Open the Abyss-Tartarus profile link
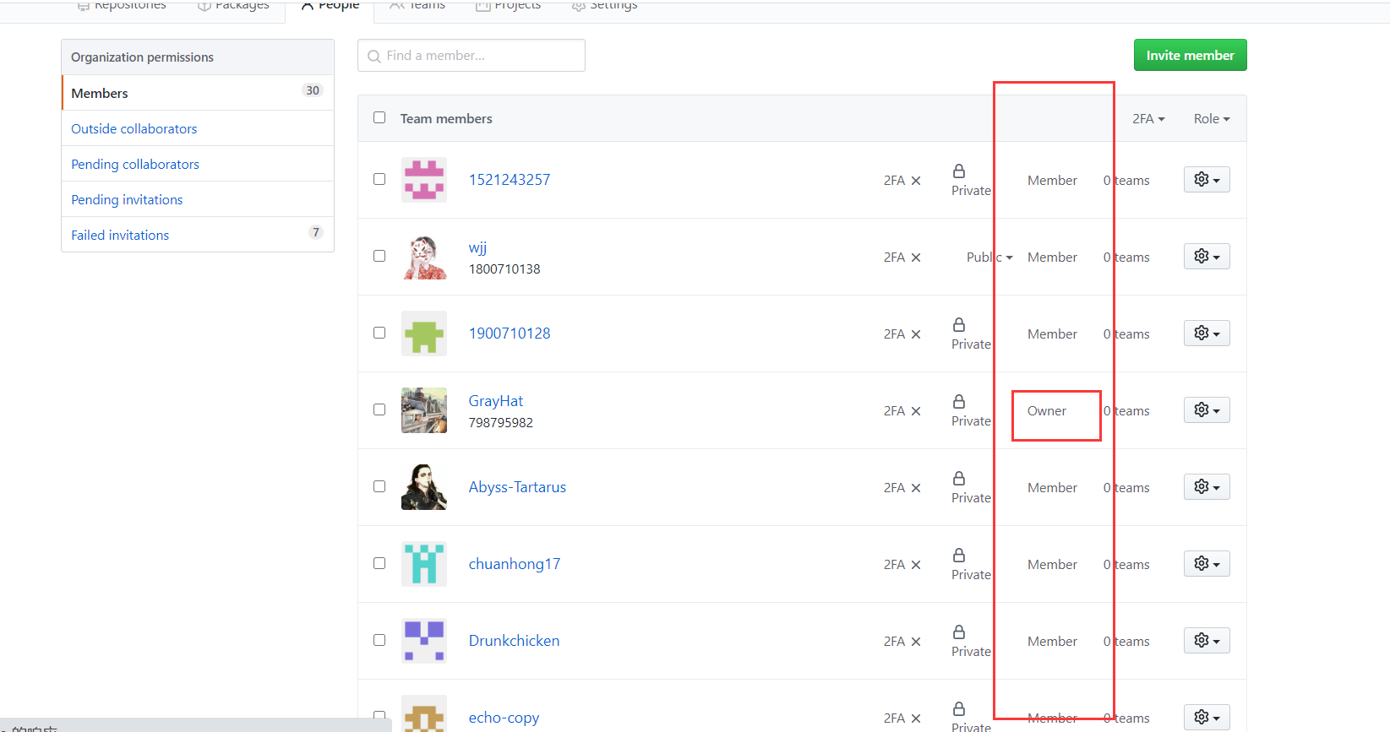 [x=517, y=487]
